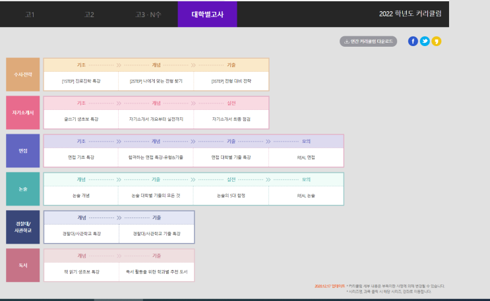
Task: Open 글쓰기 생초보 특강 course
Action: 81,119
